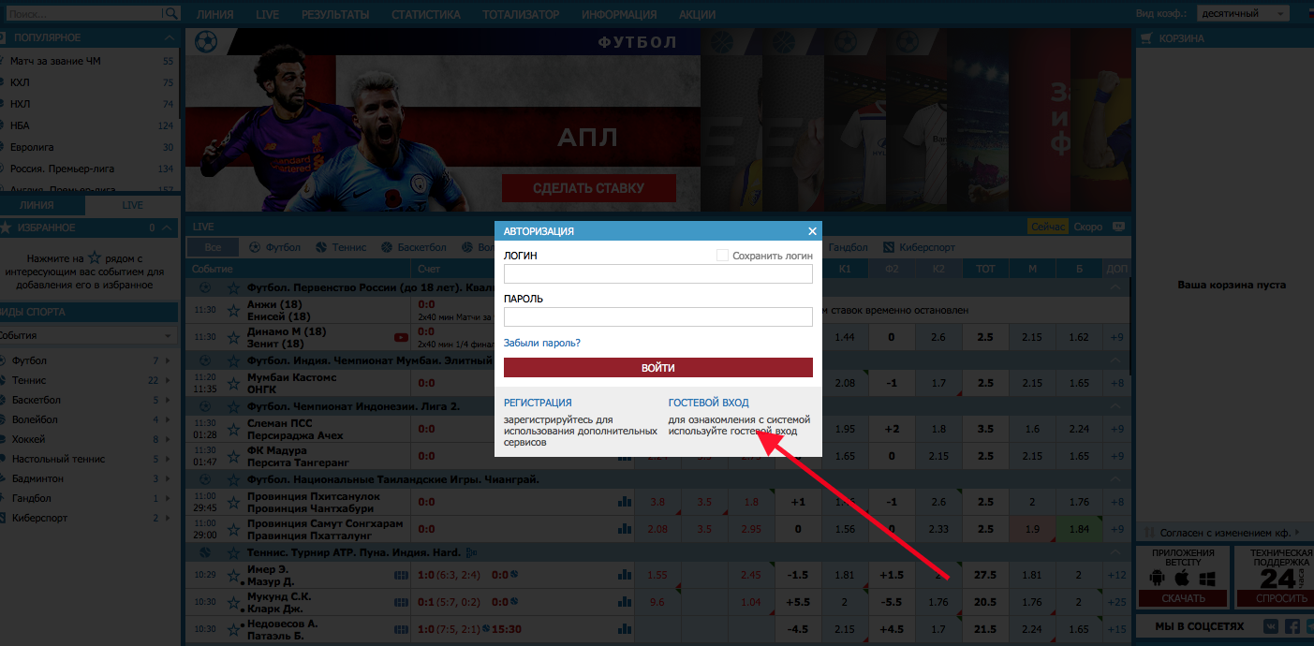Click the Android app icon
1314x646 pixels.
click(x=1156, y=577)
